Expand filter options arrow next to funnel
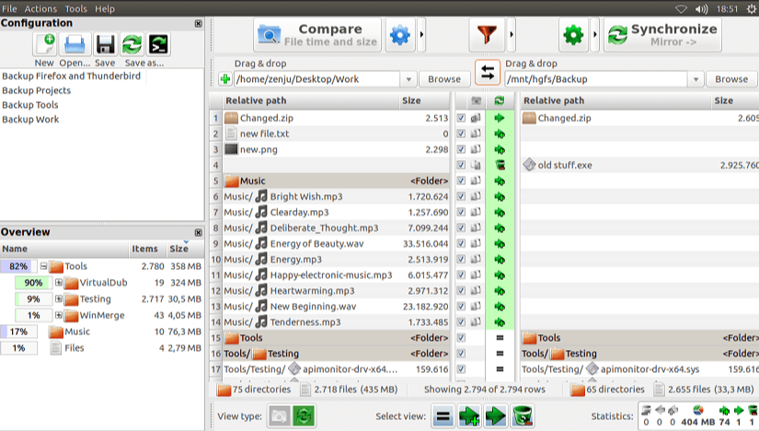 click(x=512, y=35)
